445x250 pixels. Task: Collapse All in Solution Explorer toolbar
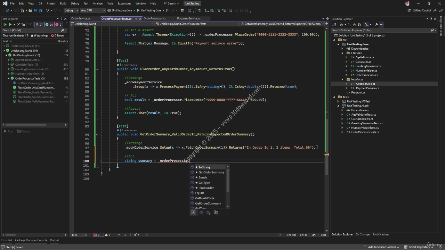(x=354, y=25)
